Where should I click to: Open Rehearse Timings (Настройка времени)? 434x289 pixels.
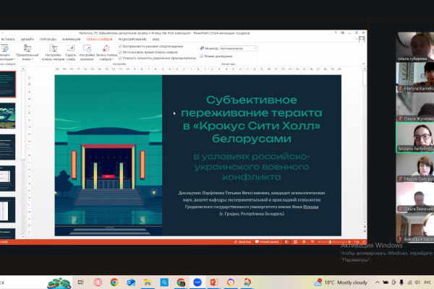pyautogui.click(x=87, y=52)
